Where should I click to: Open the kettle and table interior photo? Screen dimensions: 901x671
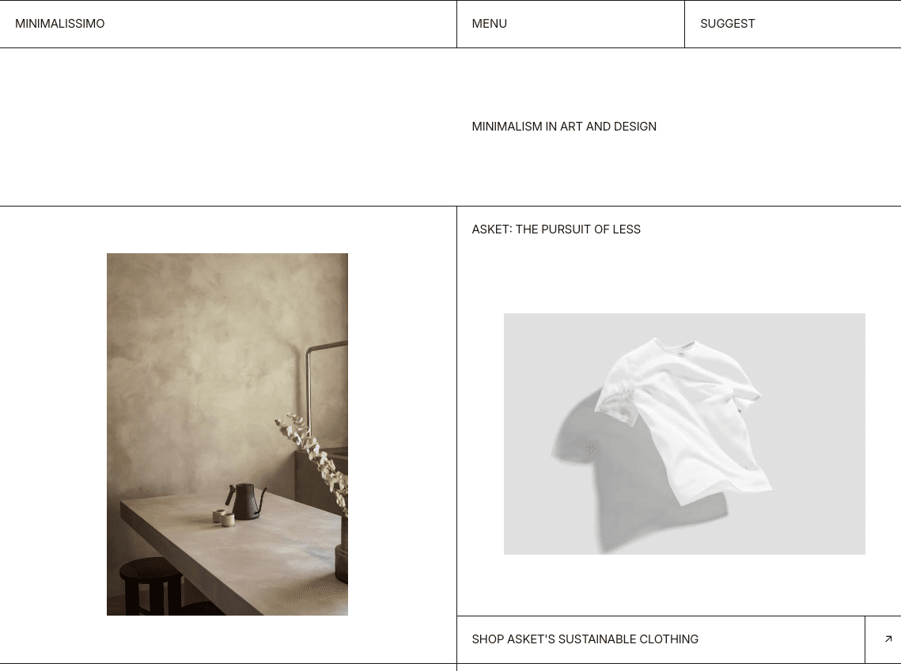tap(227, 434)
